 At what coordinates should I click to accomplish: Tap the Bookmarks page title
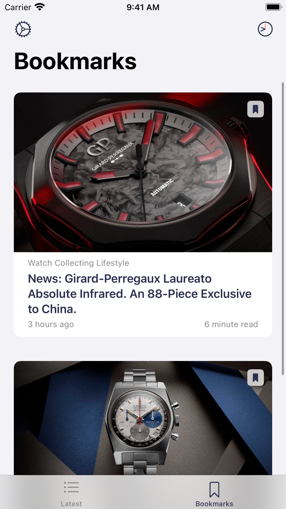[75, 61]
